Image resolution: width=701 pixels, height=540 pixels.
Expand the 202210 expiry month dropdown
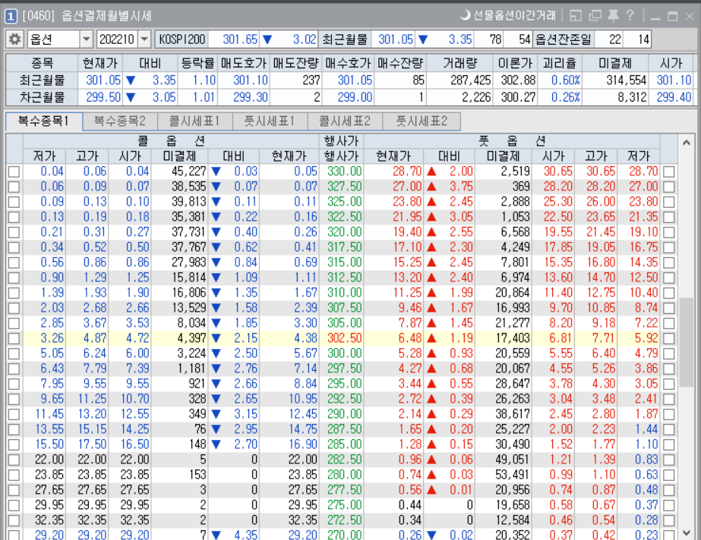pos(144,39)
